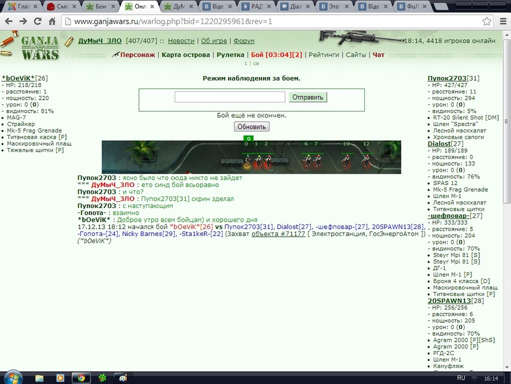Click the browser forward arrow
Image resolution: width=511 pixels, height=384 pixels.
pos(23,21)
